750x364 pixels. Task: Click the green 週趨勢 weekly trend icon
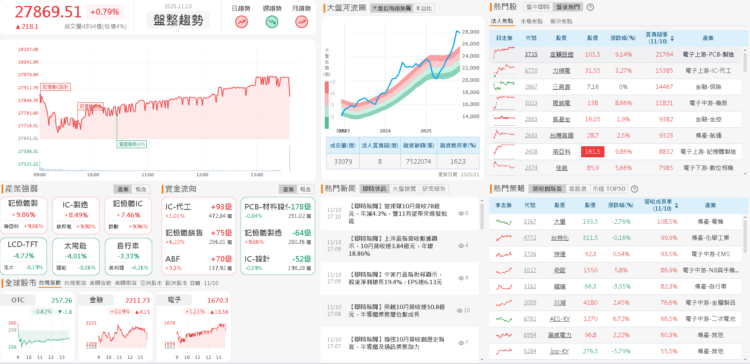point(271,22)
